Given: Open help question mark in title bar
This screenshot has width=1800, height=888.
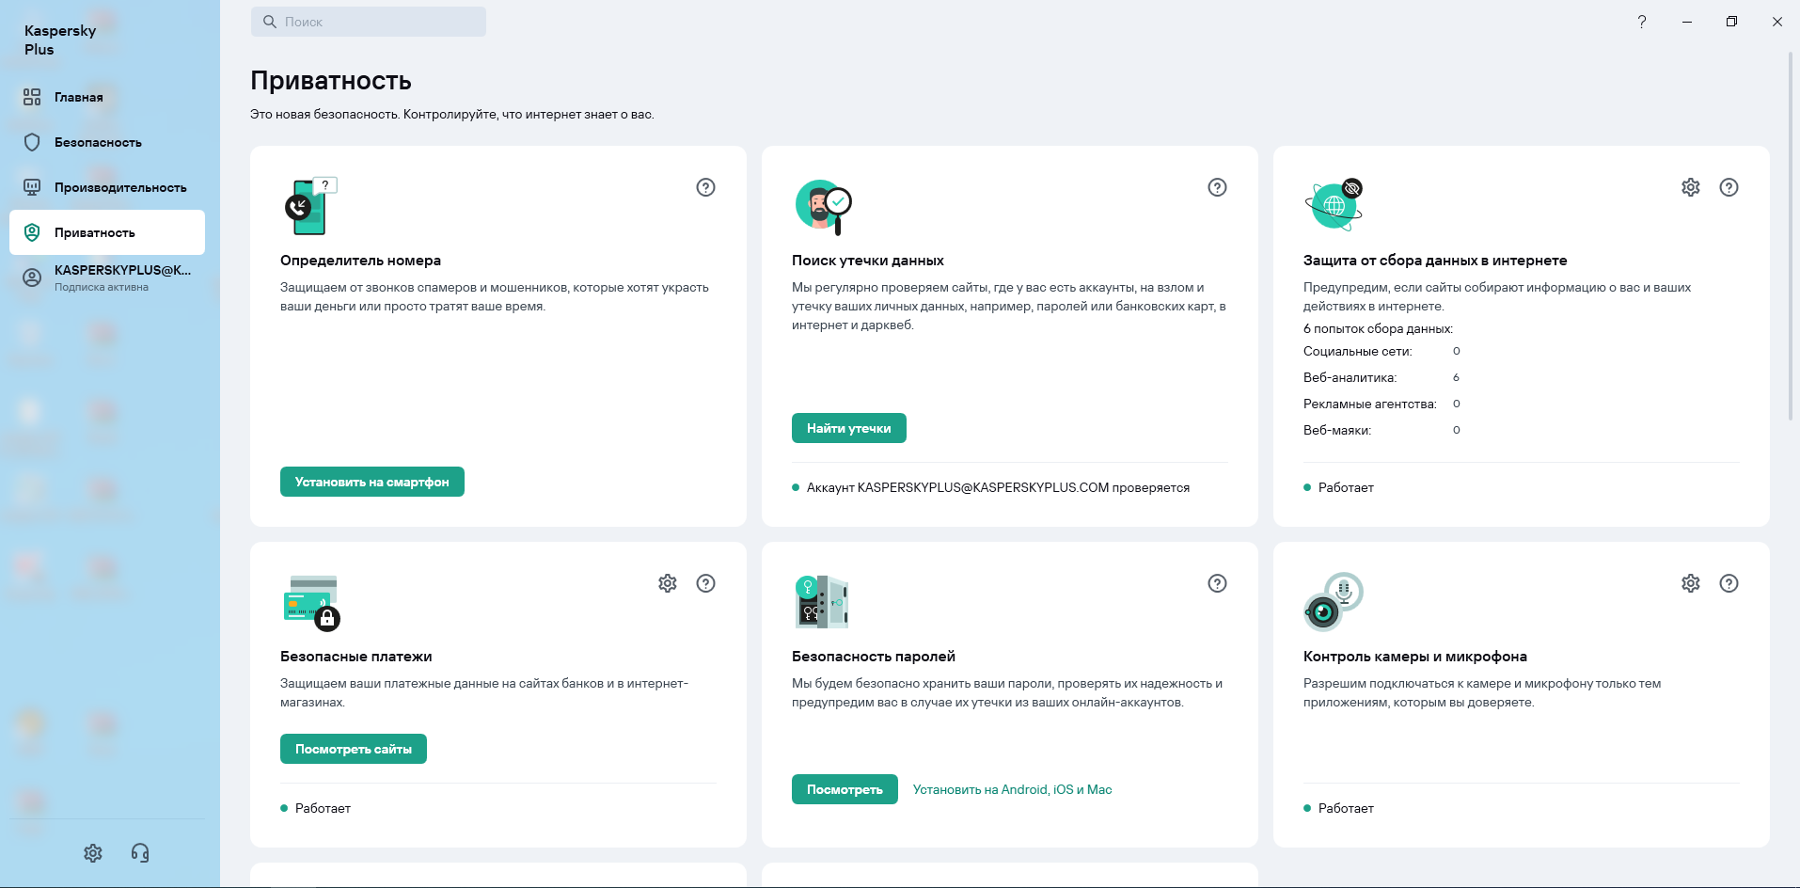Looking at the screenshot, I should (x=1642, y=22).
